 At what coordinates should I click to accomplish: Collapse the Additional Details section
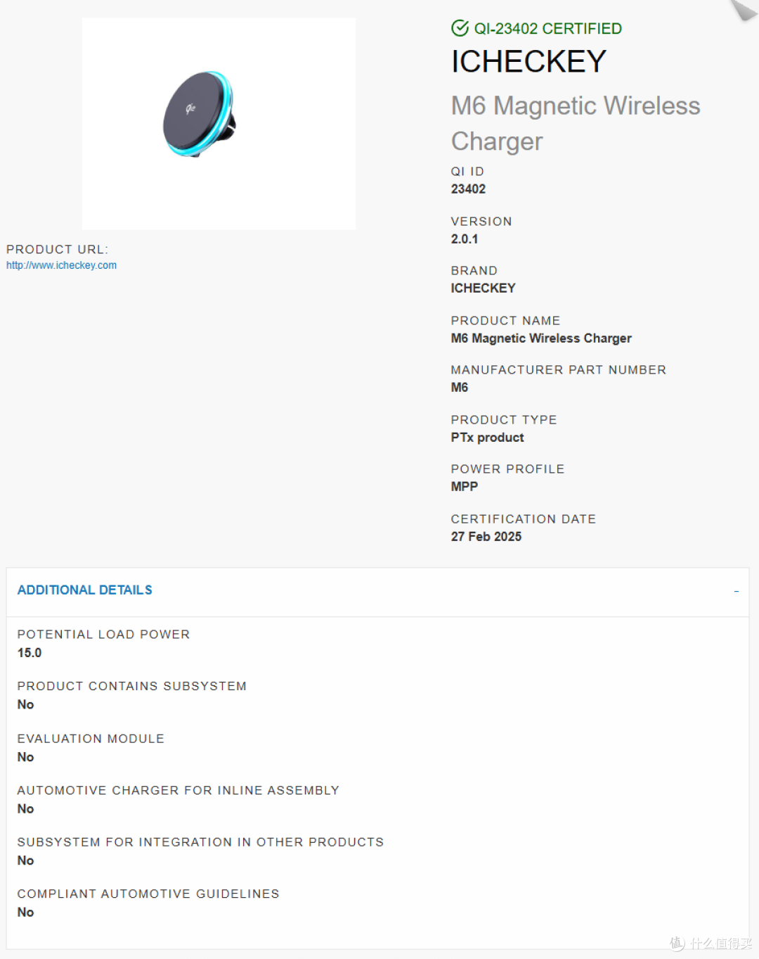[736, 591]
